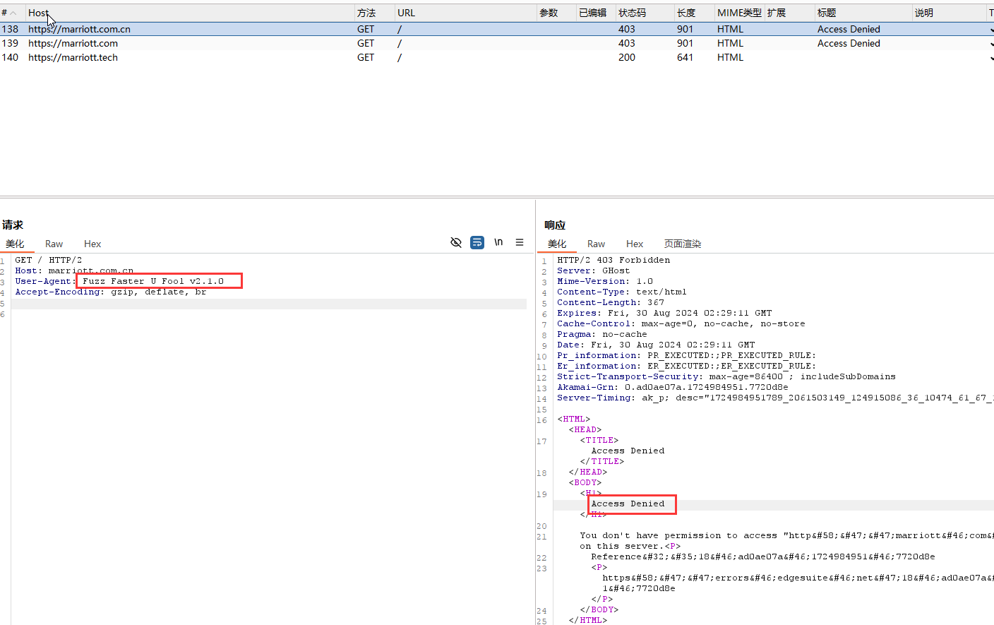Click row number 140
This screenshot has height=625, width=994.
tap(10, 57)
